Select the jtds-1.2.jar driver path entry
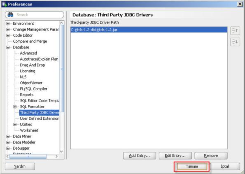Image resolution: width=245 pixels, height=174 pixels. click(x=149, y=30)
